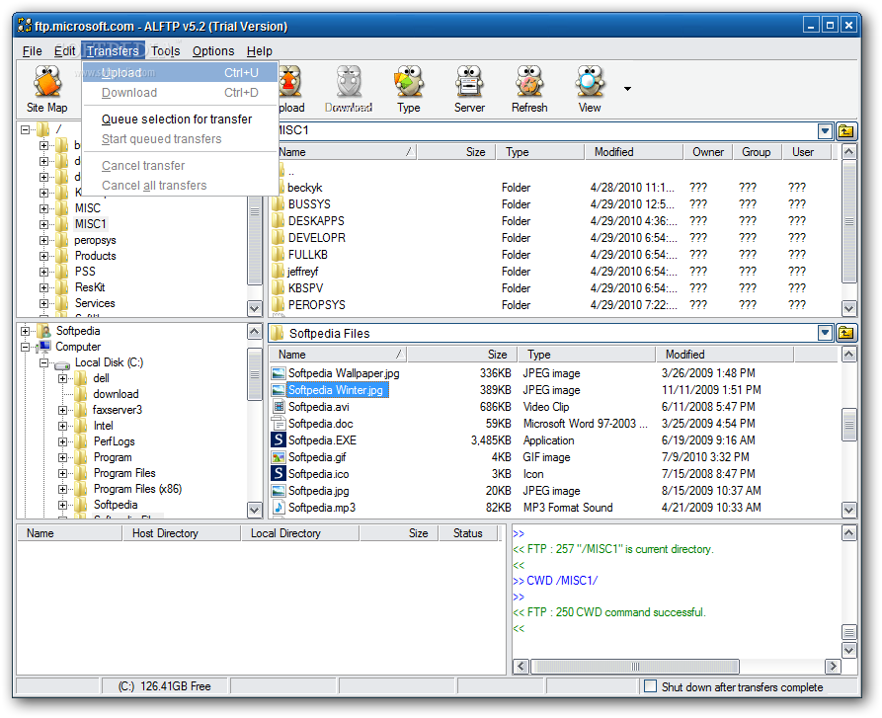Click the KBSPV folder icon

coord(279,287)
